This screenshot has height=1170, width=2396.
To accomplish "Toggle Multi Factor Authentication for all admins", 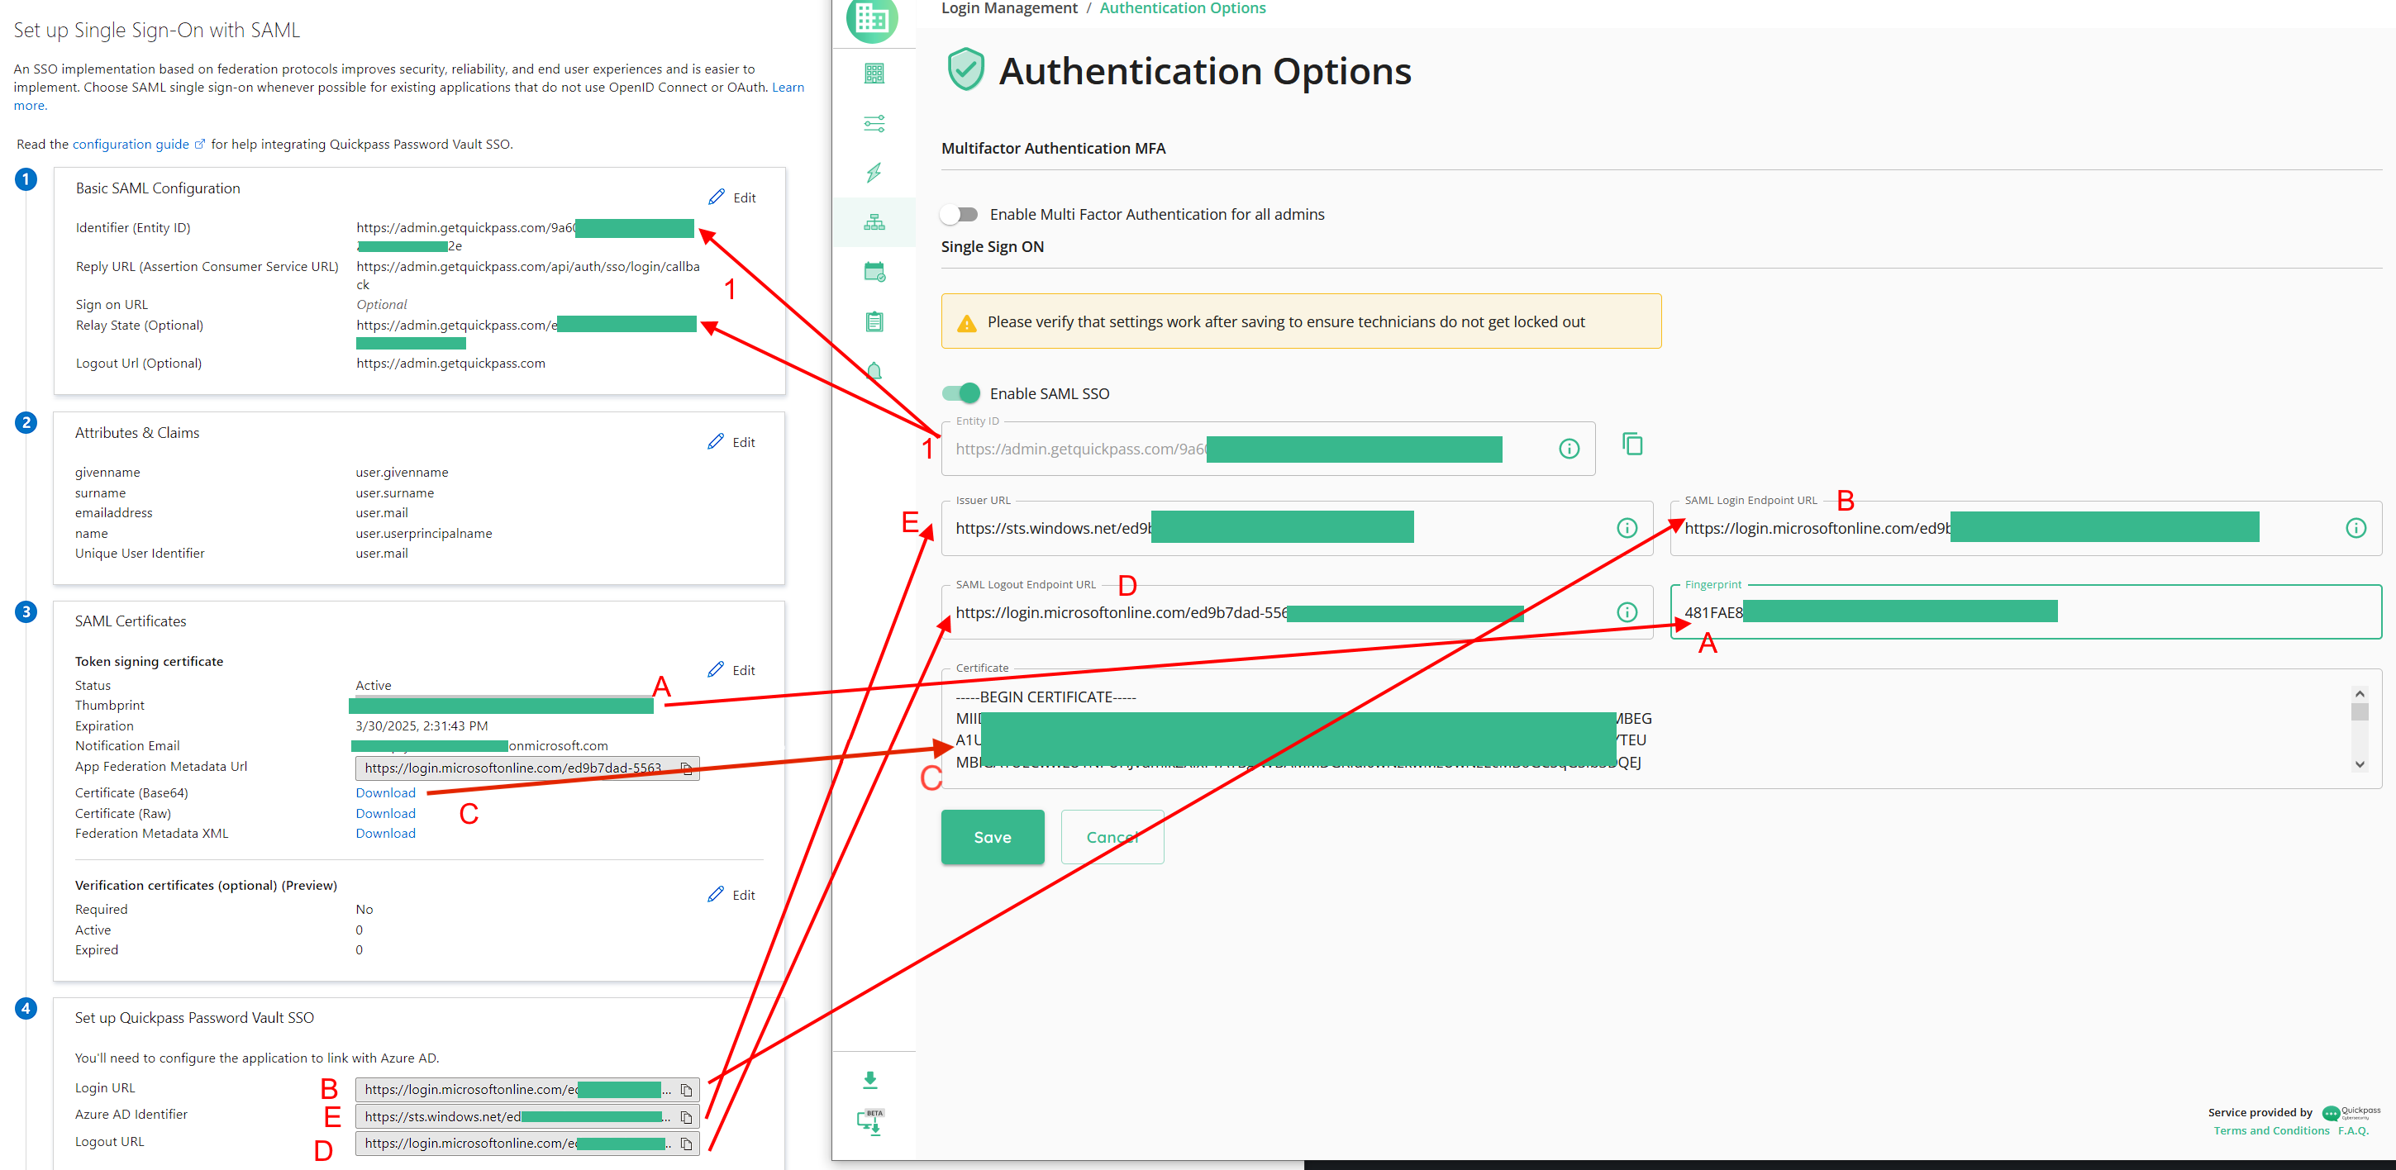I will click(959, 215).
